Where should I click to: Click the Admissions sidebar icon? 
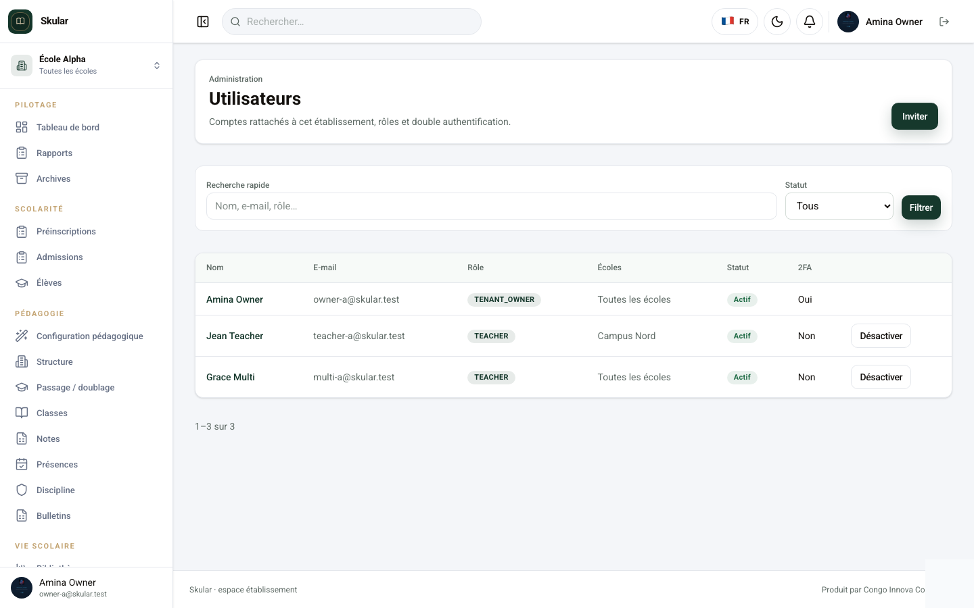pos(22,257)
